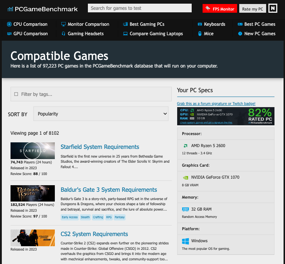285x264 pixels.
Task: Click the RAM stick icon beside 32 GB RAM
Action: point(186,209)
